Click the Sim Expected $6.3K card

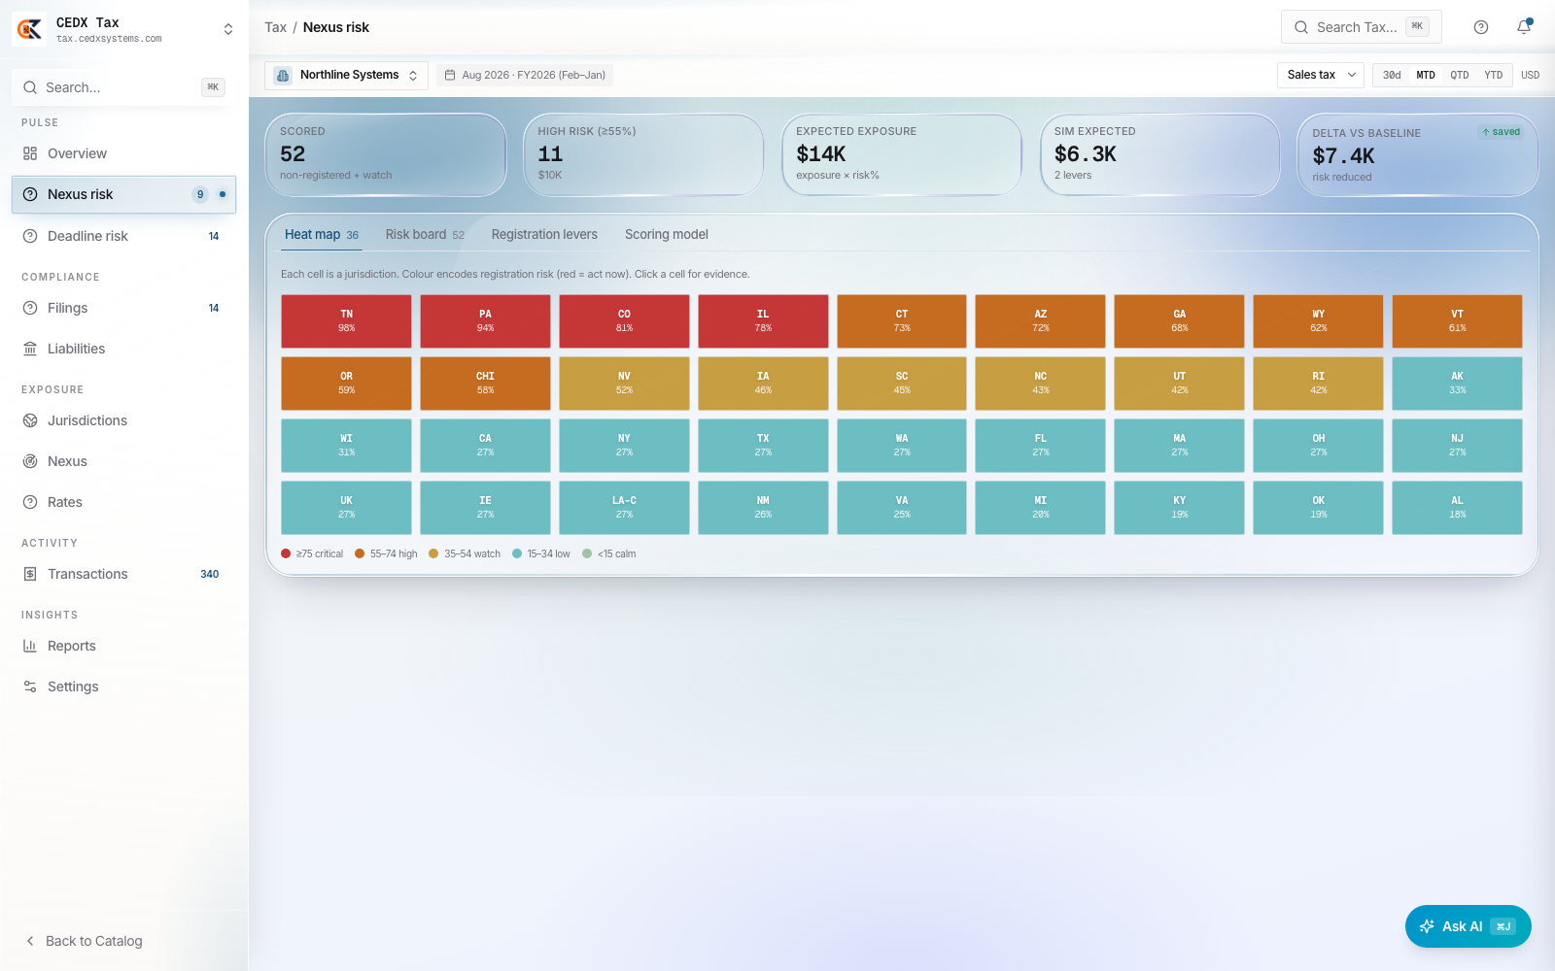click(x=1159, y=154)
